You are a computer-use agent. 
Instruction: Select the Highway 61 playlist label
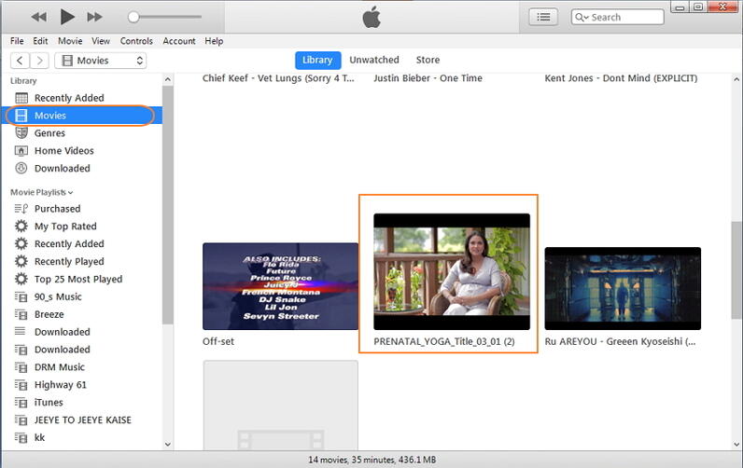(60, 385)
